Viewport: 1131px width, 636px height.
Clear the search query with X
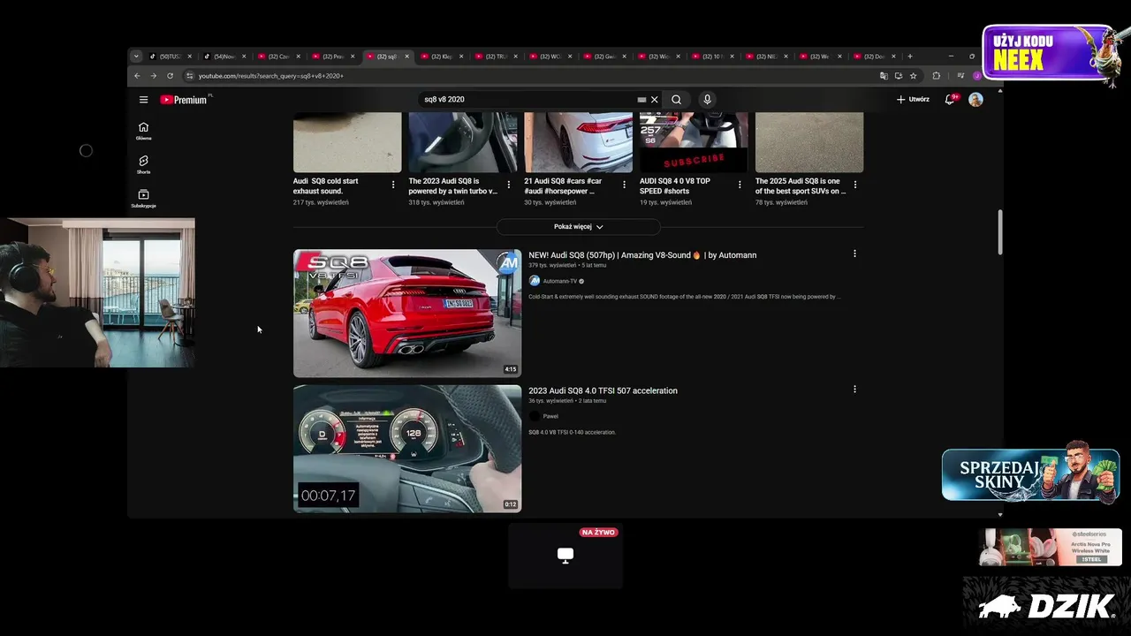(x=655, y=100)
